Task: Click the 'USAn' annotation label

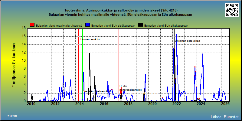Action: (123, 86)
